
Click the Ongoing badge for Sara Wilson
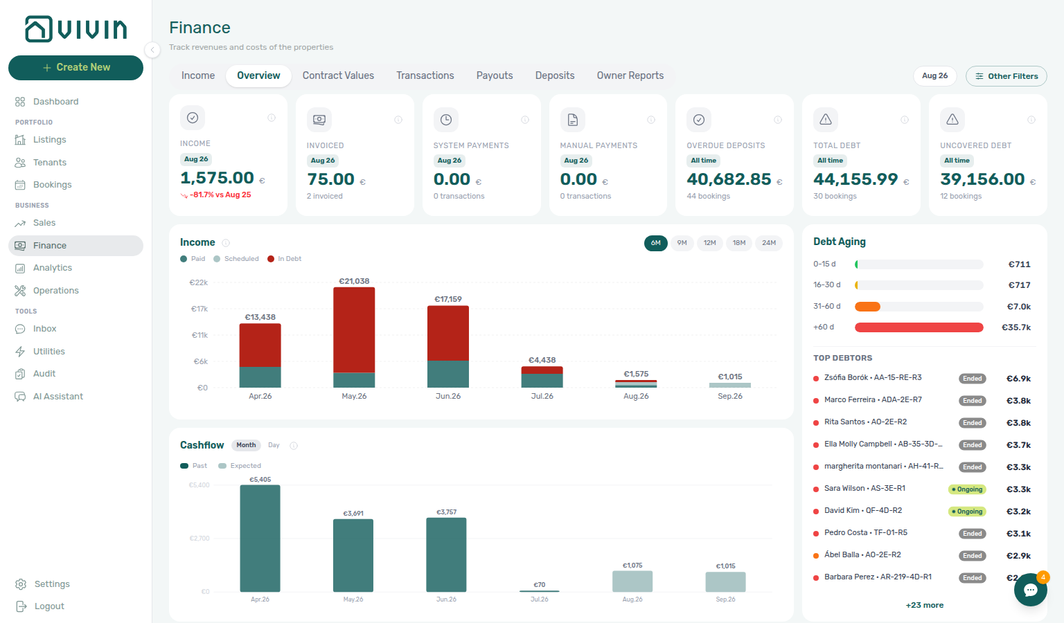(x=967, y=489)
